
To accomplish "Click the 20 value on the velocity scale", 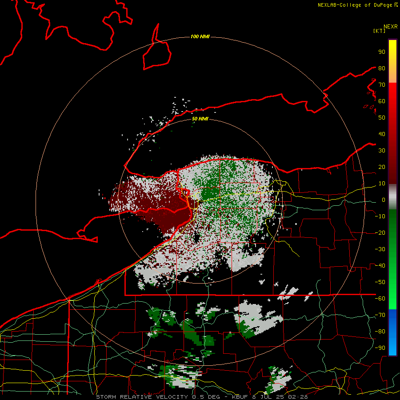I will (382, 167).
